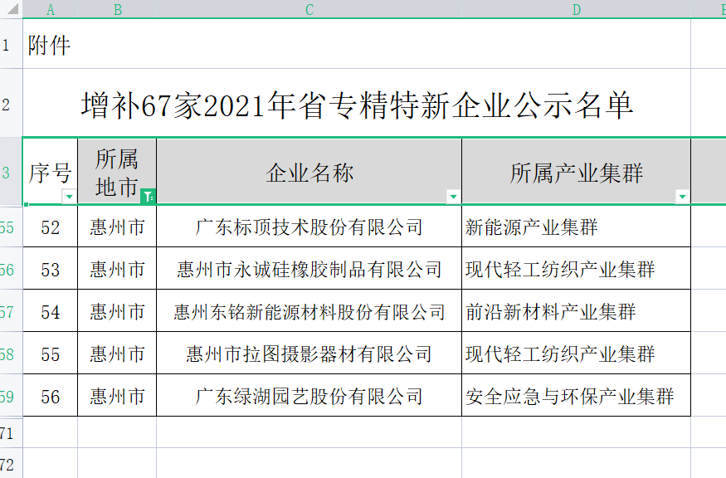Select column D header
The image size is (726, 478).
576,9
